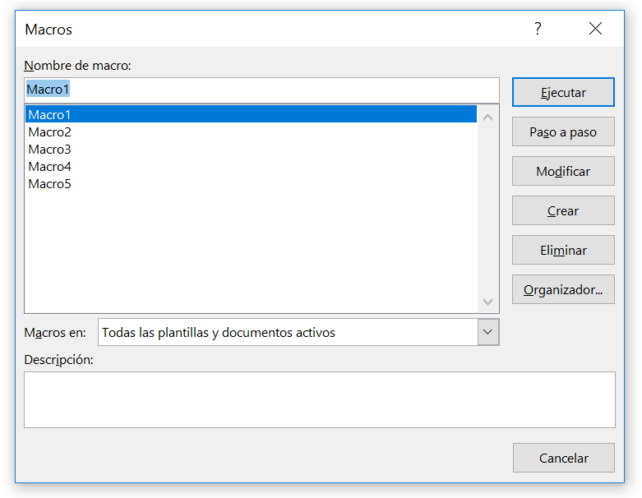Click Modificar to edit the macro

(x=563, y=171)
